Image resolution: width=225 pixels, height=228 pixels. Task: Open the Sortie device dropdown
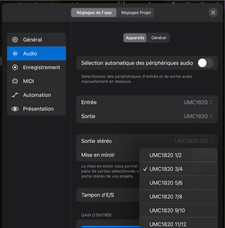tap(198, 116)
